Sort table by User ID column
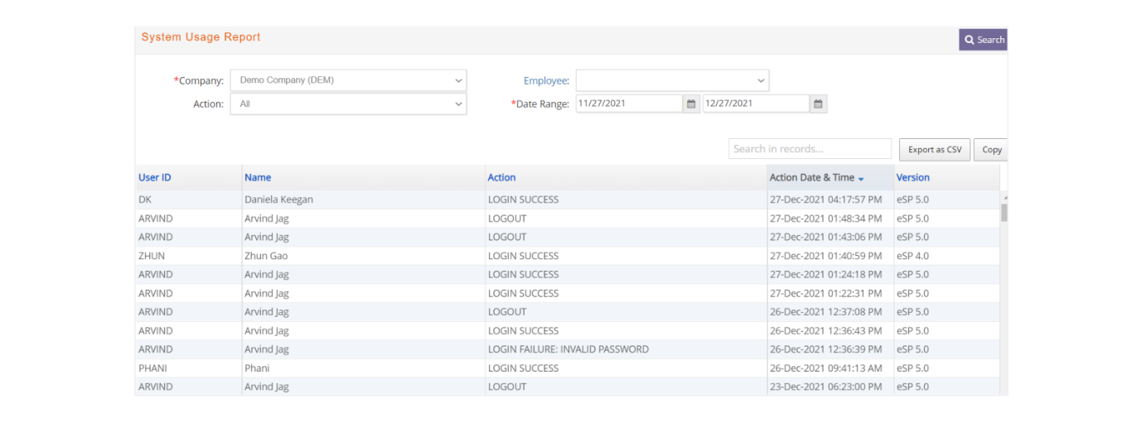Screen dimensions: 1136x423 click(155, 178)
